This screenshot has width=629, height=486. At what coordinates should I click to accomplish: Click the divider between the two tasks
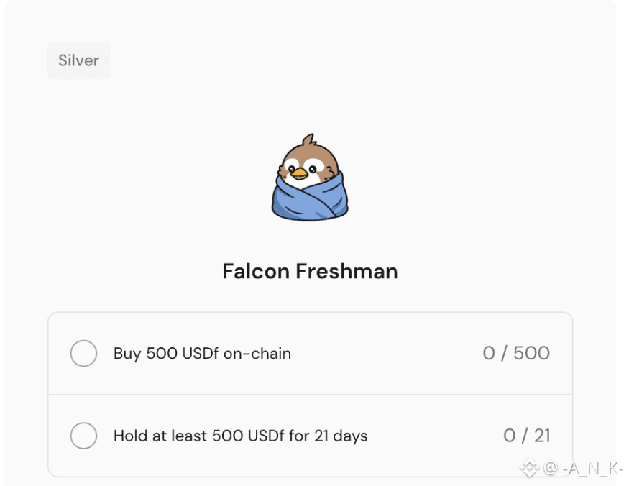pyautogui.click(x=310, y=395)
